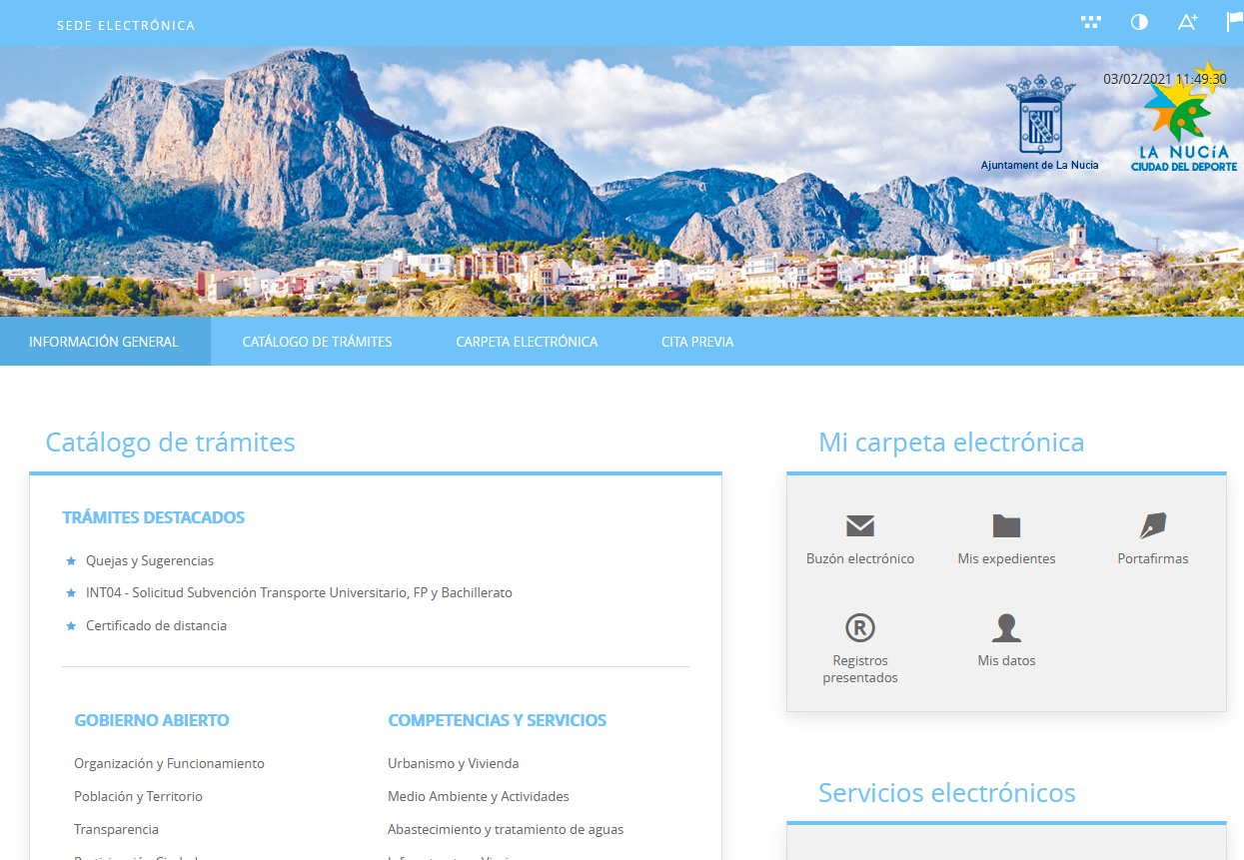Click star bullet beside Quejas y Sugerencias

(x=71, y=561)
